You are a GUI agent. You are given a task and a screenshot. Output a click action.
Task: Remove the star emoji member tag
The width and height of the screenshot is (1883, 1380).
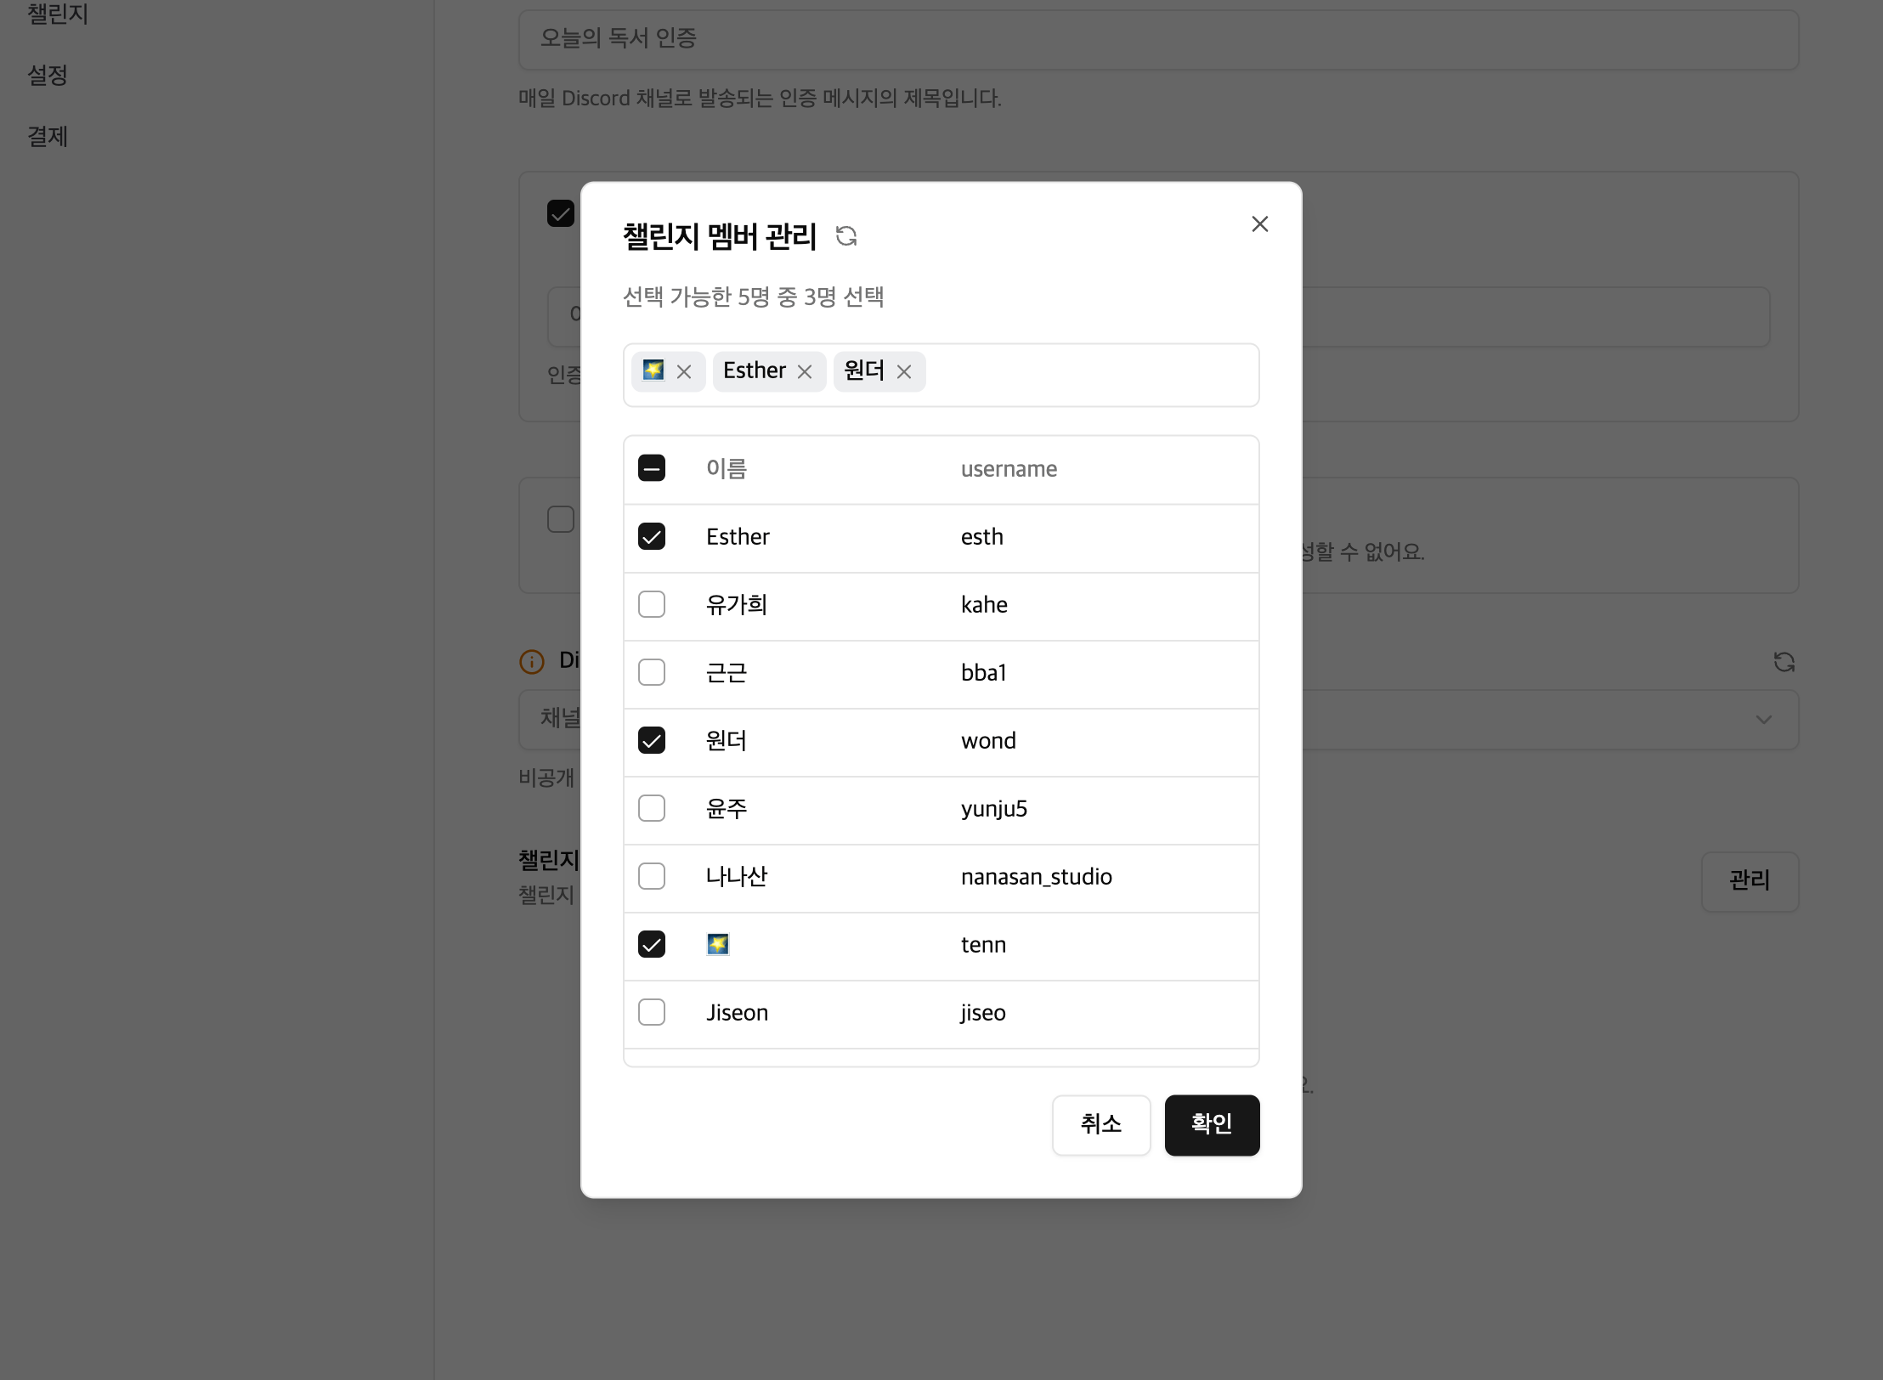(x=684, y=372)
